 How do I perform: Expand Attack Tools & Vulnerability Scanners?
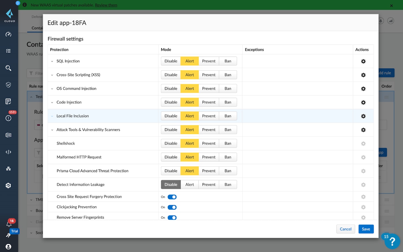coord(52,129)
